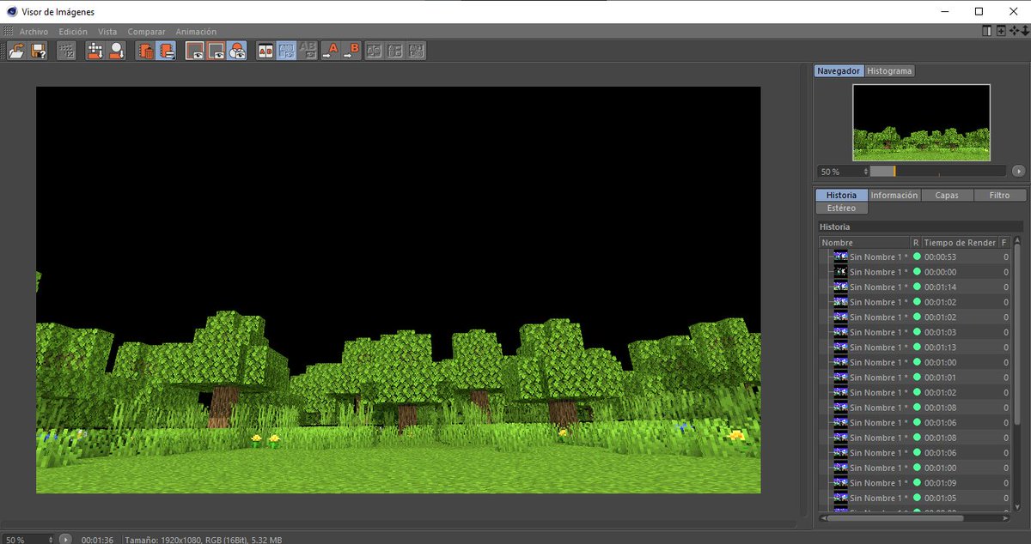
Task: Click the orange pages with trash icon
Action: 145,51
